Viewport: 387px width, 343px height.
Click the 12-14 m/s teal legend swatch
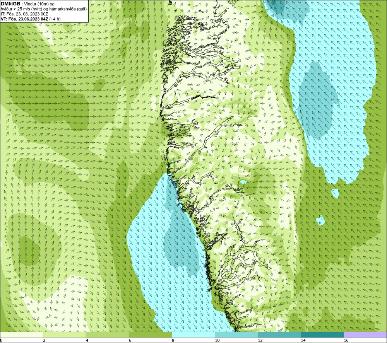[279, 334]
